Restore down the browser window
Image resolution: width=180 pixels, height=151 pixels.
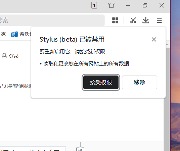[145, 5]
